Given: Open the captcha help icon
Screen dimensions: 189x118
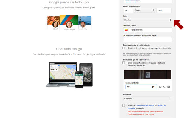Looking at the screenshot, I should [x=169, y=87].
